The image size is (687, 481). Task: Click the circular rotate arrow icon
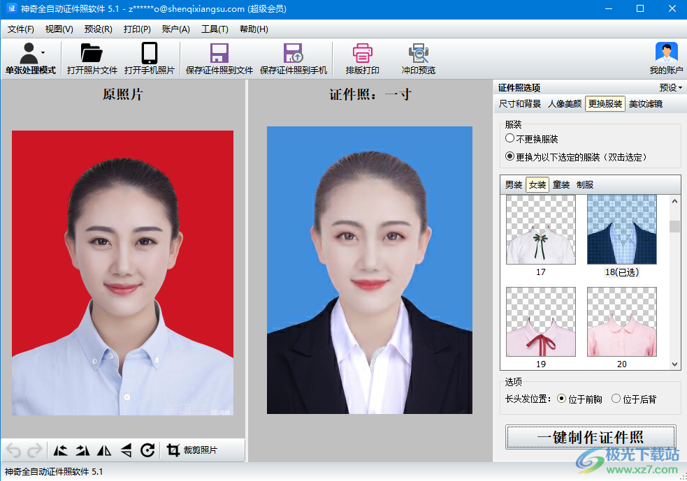147,450
